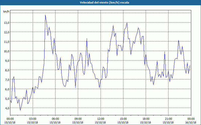The image size is (201, 125).
Task: Select the '8,0' y-axis value
Action: (7, 70)
